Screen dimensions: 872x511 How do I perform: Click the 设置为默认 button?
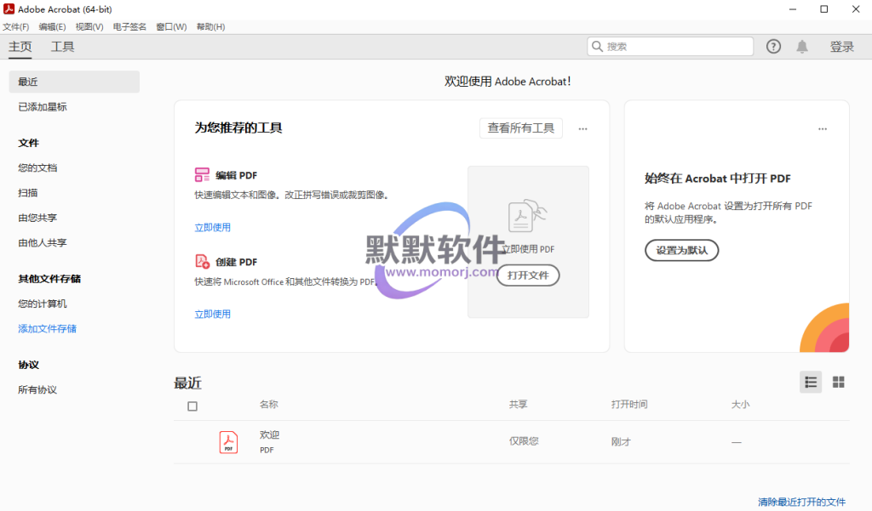coord(681,250)
